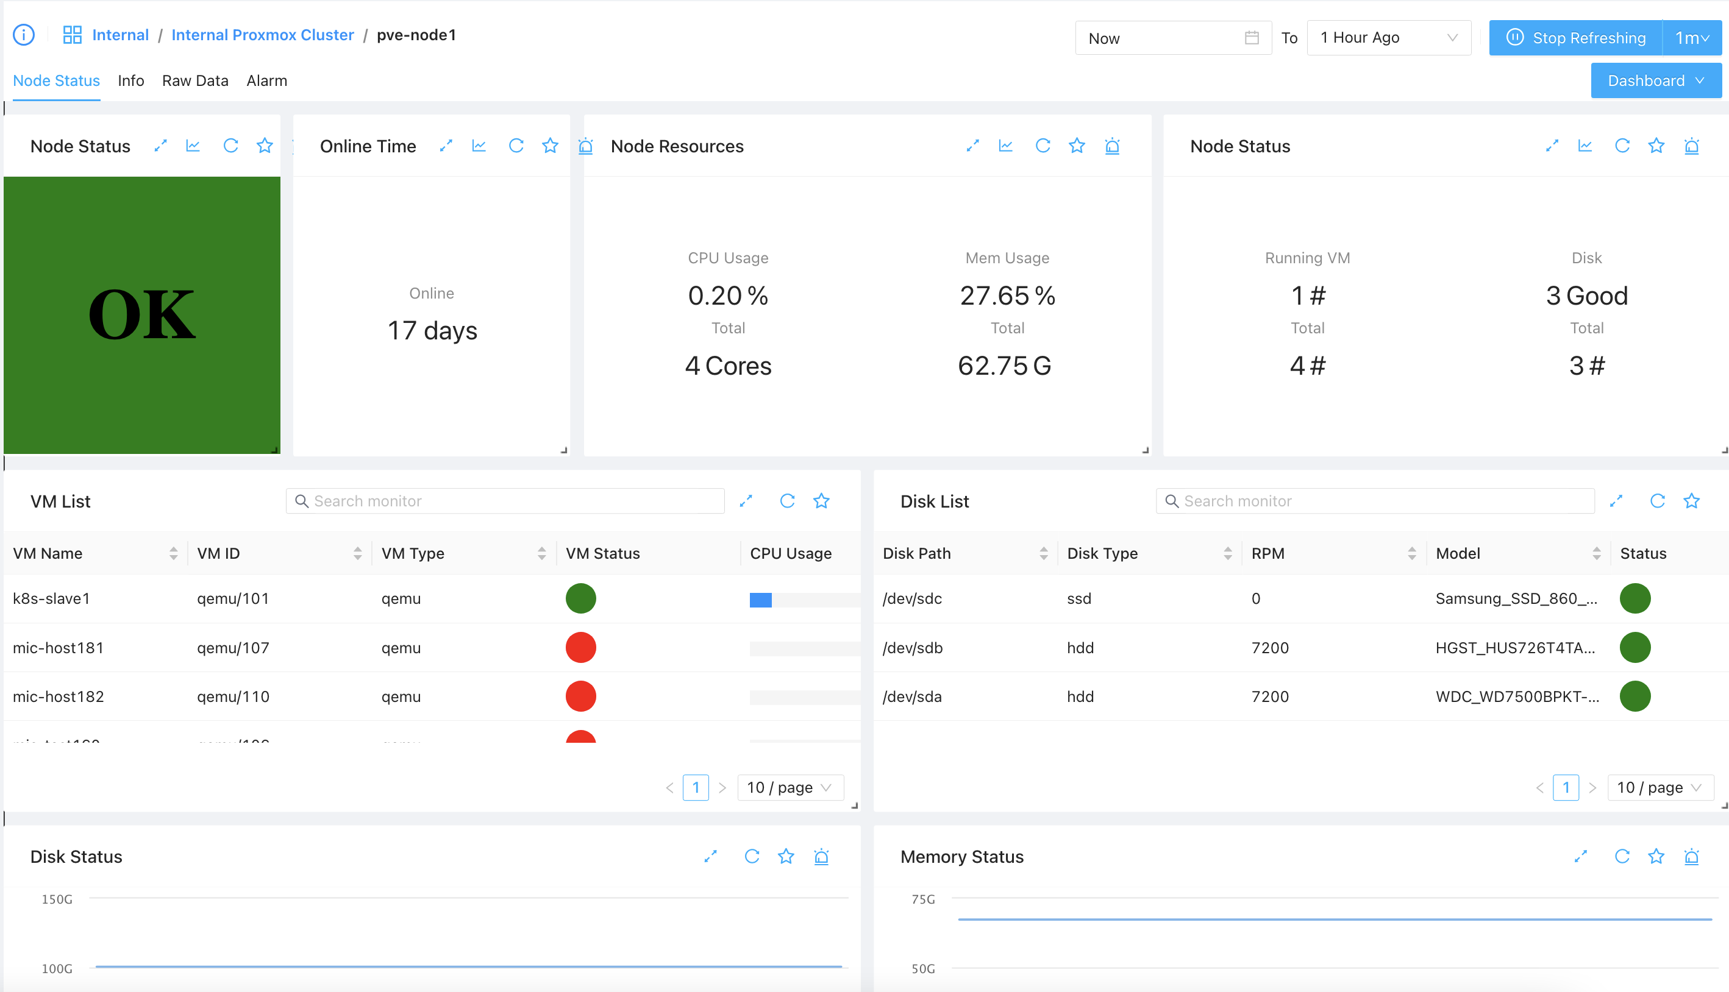
Task: Go to Internal Proxmox Cluster breadcrumb
Action: [x=262, y=35]
